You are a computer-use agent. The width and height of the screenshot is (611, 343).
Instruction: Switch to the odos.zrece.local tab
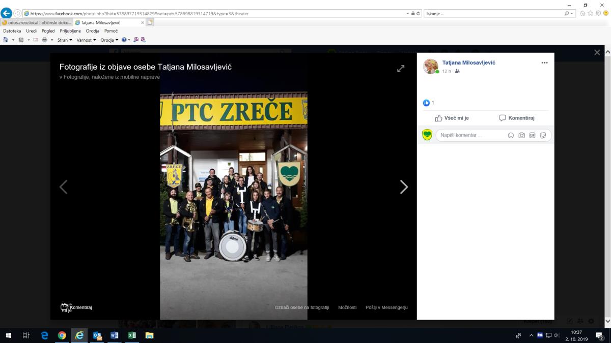pos(37,22)
